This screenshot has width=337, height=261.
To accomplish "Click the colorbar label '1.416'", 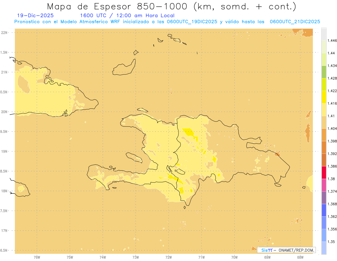I will tap(332, 103).
